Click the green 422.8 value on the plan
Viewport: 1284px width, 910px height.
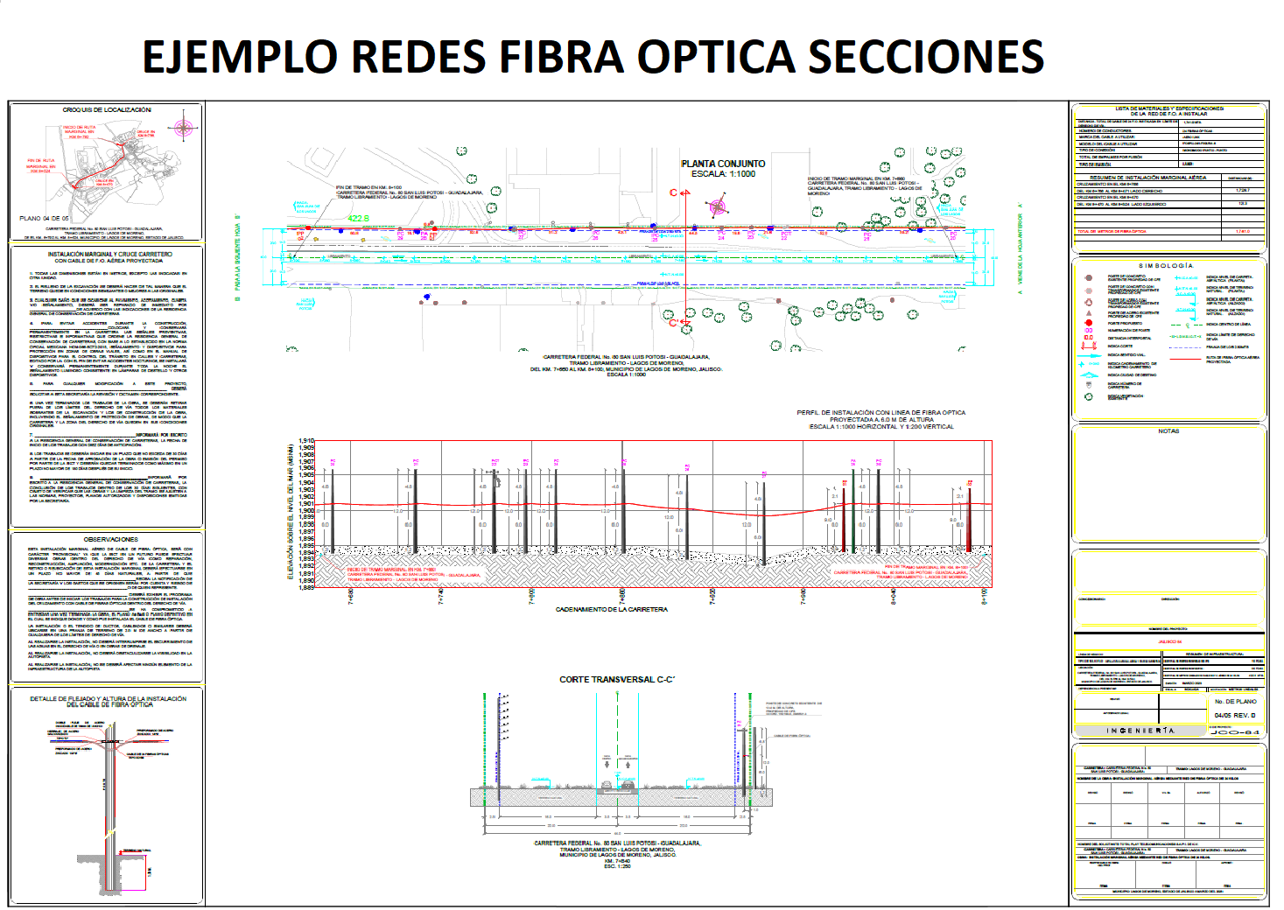tap(358, 219)
